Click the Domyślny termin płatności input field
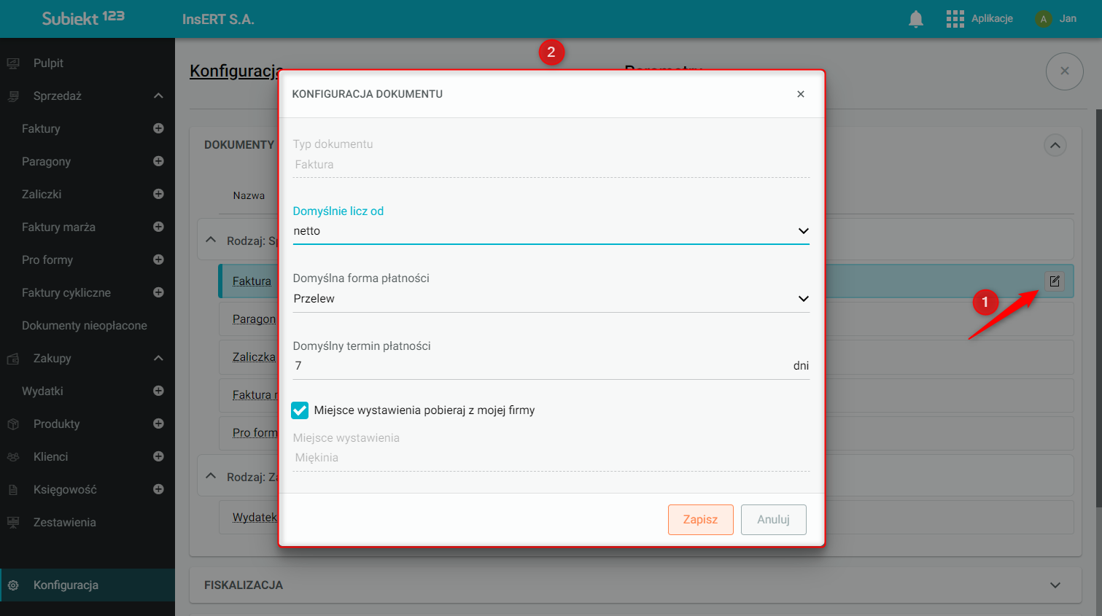The height and width of the screenshot is (616, 1102). 551,366
